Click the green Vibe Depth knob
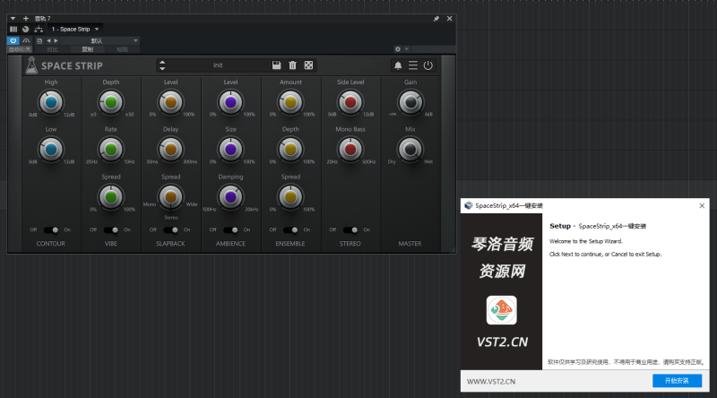717x398 pixels. tap(110, 102)
